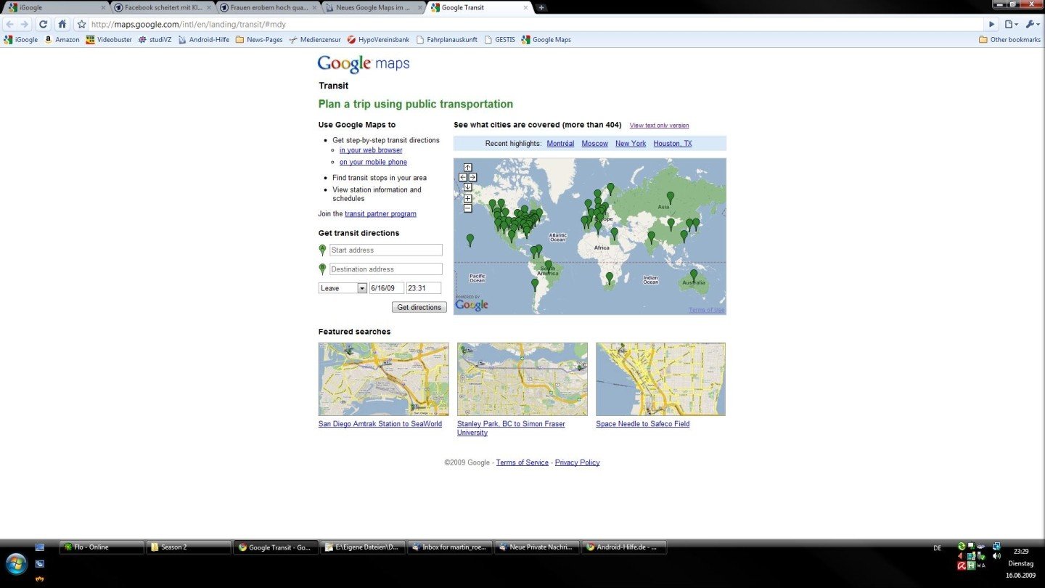Open the new tab plus button
Viewport: 1045px width, 588px height.
coord(541,7)
